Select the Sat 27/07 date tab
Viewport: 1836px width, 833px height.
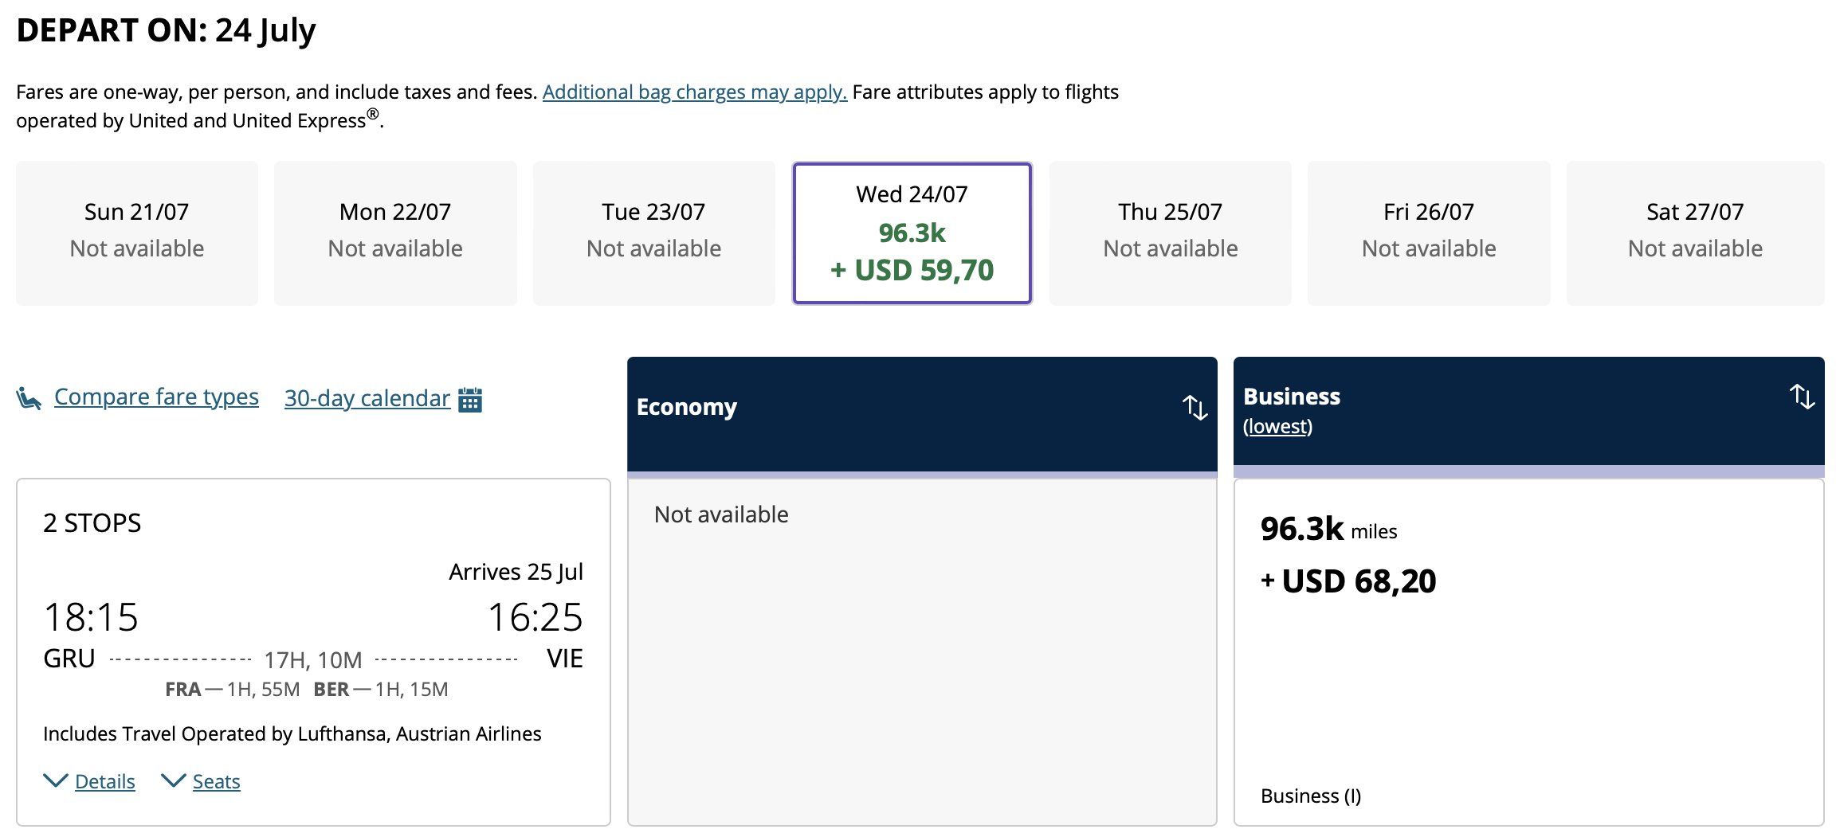pyautogui.click(x=1695, y=233)
